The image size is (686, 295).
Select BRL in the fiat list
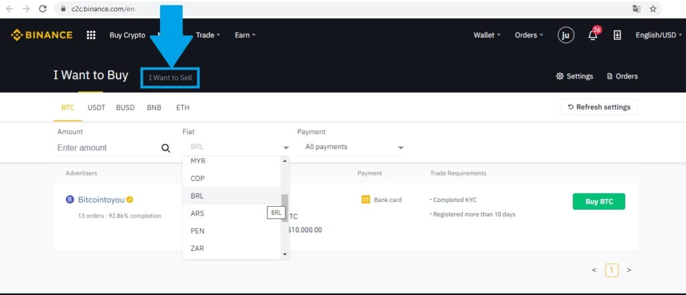pyautogui.click(x=231, y=196)
